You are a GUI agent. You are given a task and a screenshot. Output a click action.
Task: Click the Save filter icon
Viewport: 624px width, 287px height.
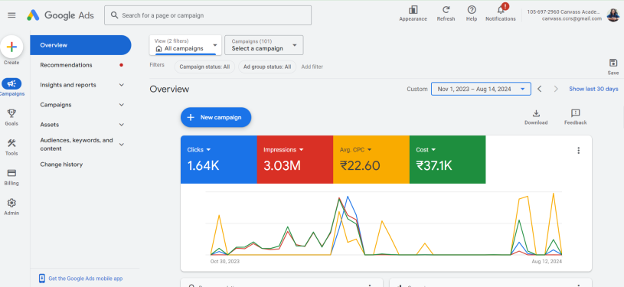click(x=613, y=63)
